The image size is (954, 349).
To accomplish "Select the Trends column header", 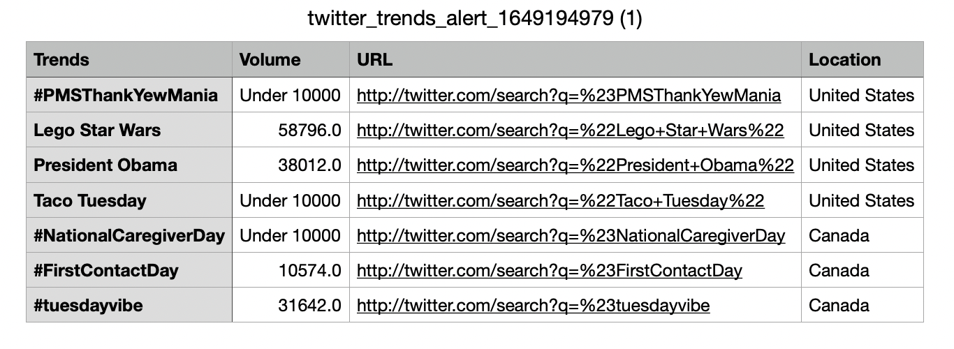I will tap(129, 59).
